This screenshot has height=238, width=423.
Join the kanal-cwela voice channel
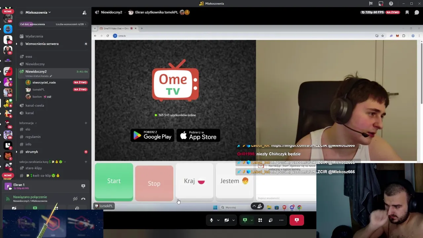[x=53, y=105]
